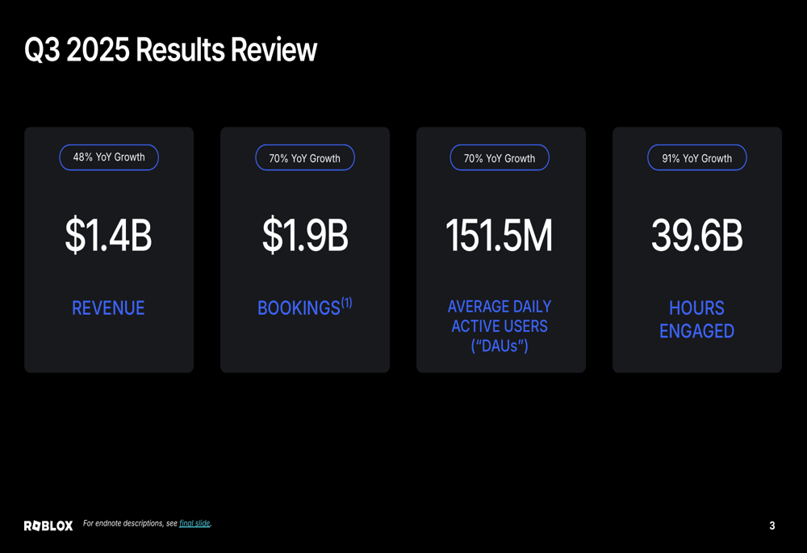
Task: Select the BOOKINGS label text
Action: coord(298,308)
